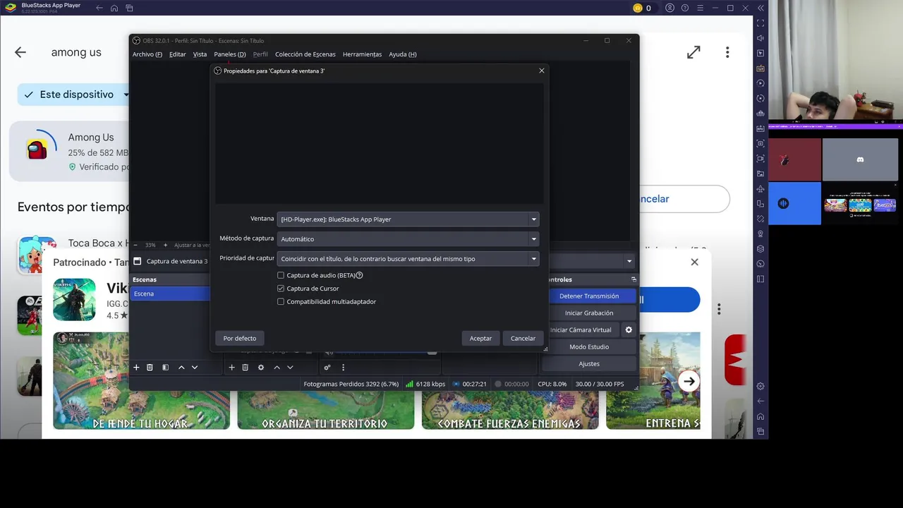Image resolution: width=903 pixels, height=508 pixels.
Task: Click Modo Estudio button
Action: click(x=589, y=347)
